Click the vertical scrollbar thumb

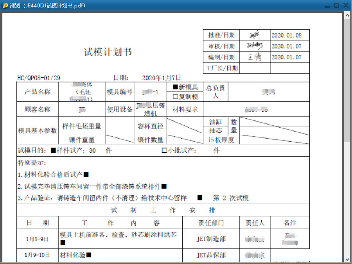347,78
